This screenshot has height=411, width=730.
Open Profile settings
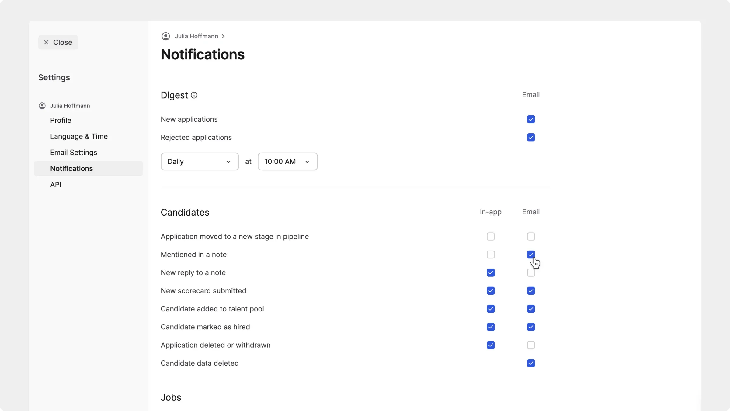(x=61, y=120)
